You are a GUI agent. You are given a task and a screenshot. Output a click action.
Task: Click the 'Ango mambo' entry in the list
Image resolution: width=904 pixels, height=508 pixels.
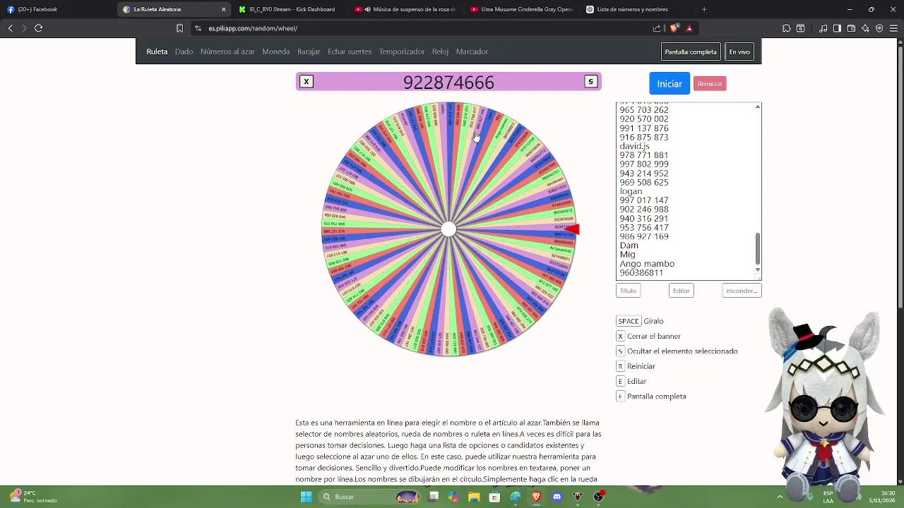coord(647,264)
